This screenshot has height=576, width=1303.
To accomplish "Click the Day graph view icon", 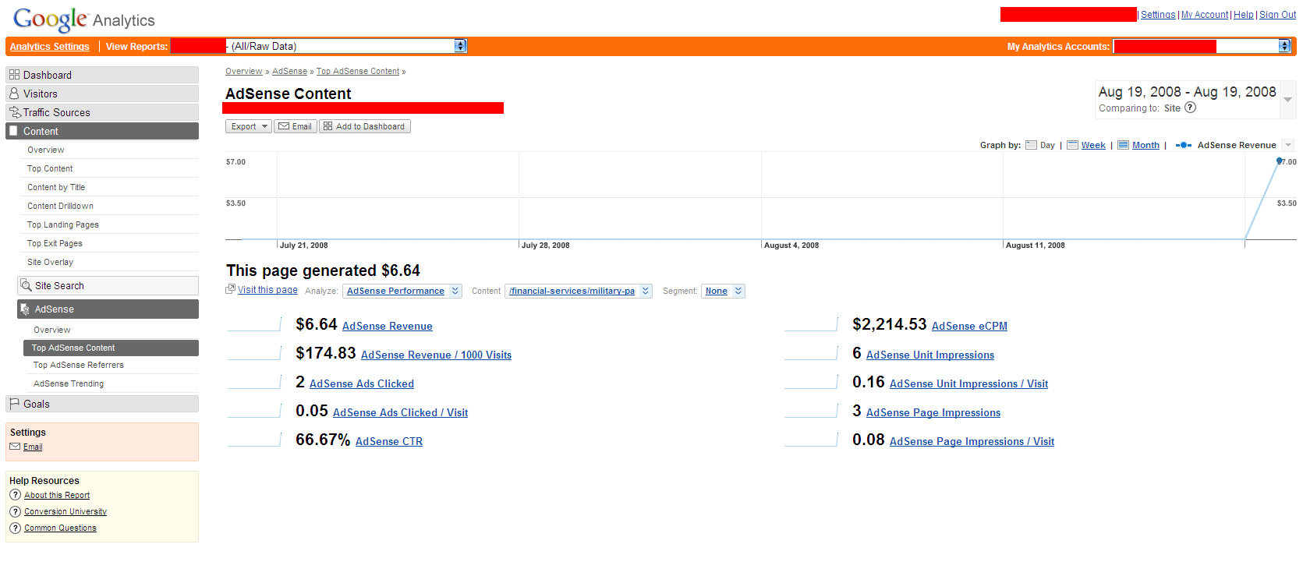I will pyautogui.click(x=1031, y=145).
